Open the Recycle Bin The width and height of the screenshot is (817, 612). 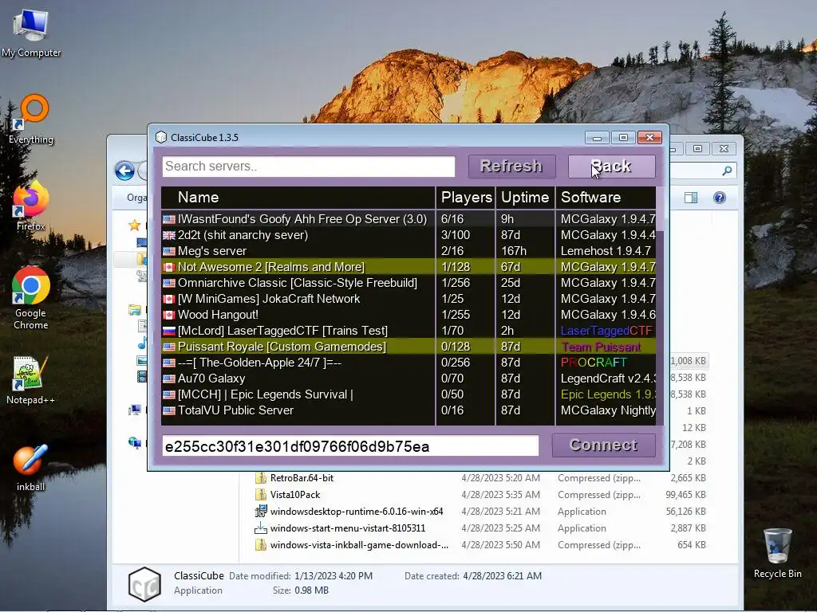click(777, 553)
